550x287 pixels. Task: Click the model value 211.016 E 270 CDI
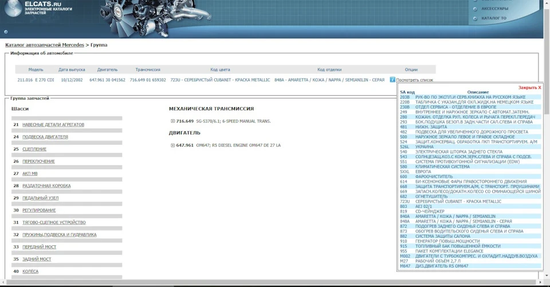click(36, 80)
